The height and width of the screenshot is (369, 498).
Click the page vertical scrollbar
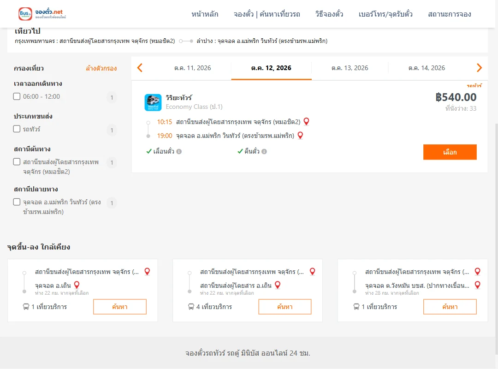point(496,238)
